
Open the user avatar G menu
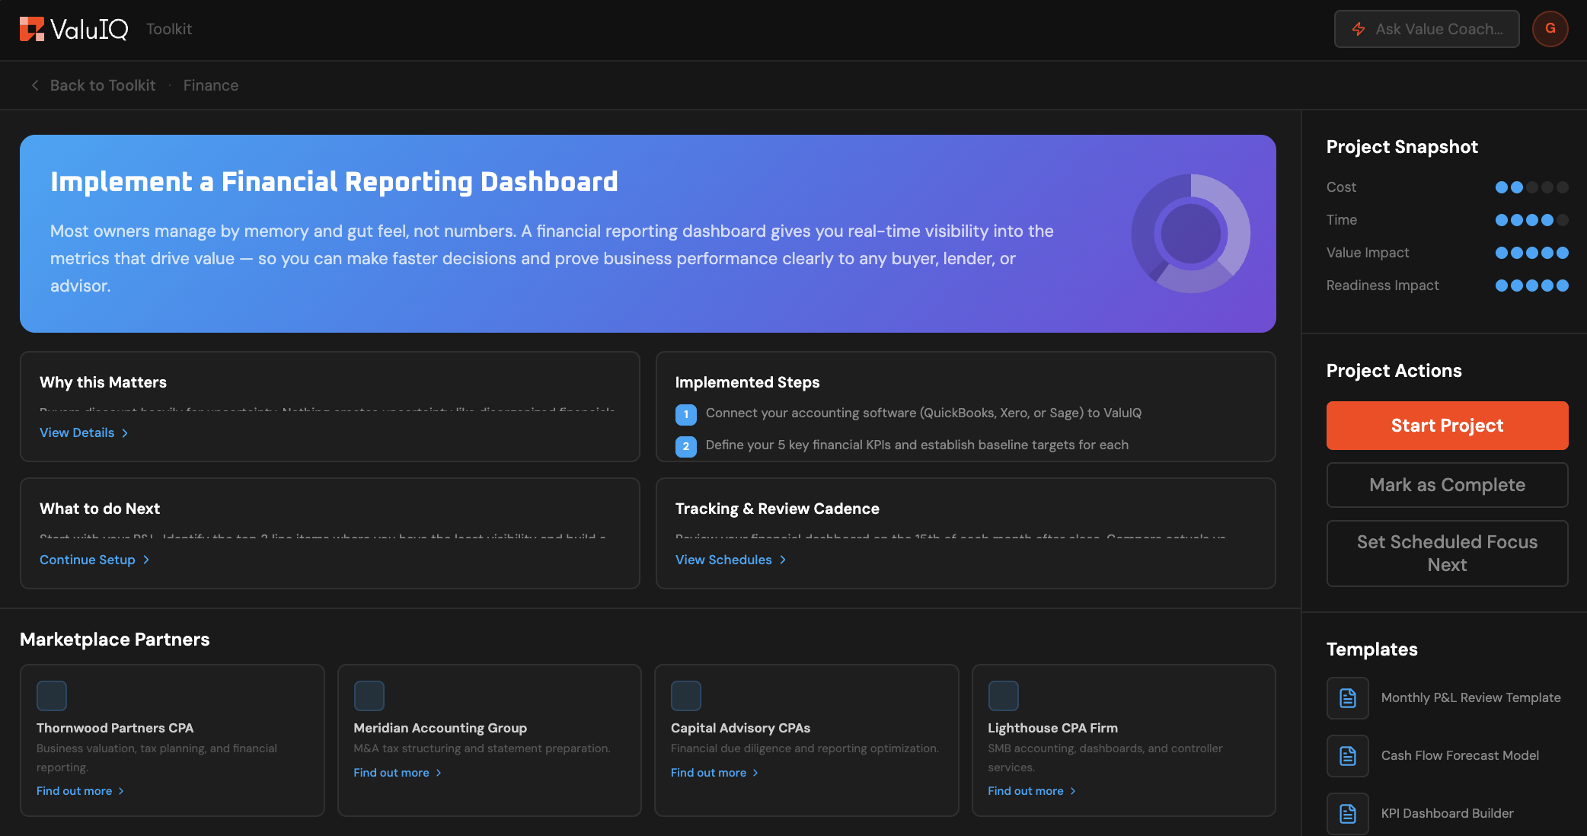[x=1550, y=29]
